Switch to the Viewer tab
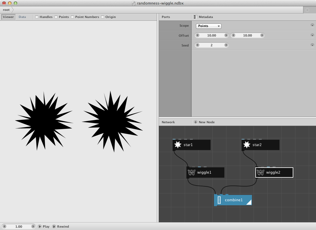 [8, 17]
